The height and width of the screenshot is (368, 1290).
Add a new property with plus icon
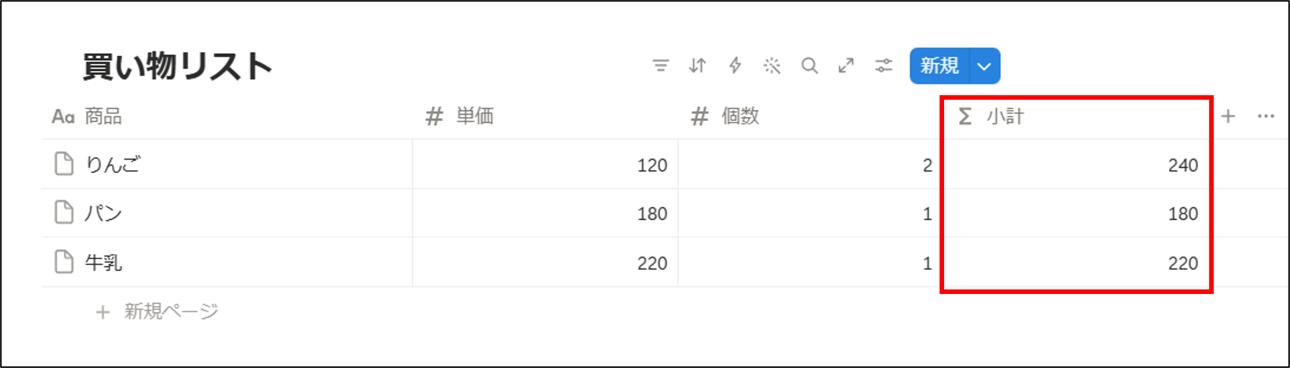coord(1228,116)
